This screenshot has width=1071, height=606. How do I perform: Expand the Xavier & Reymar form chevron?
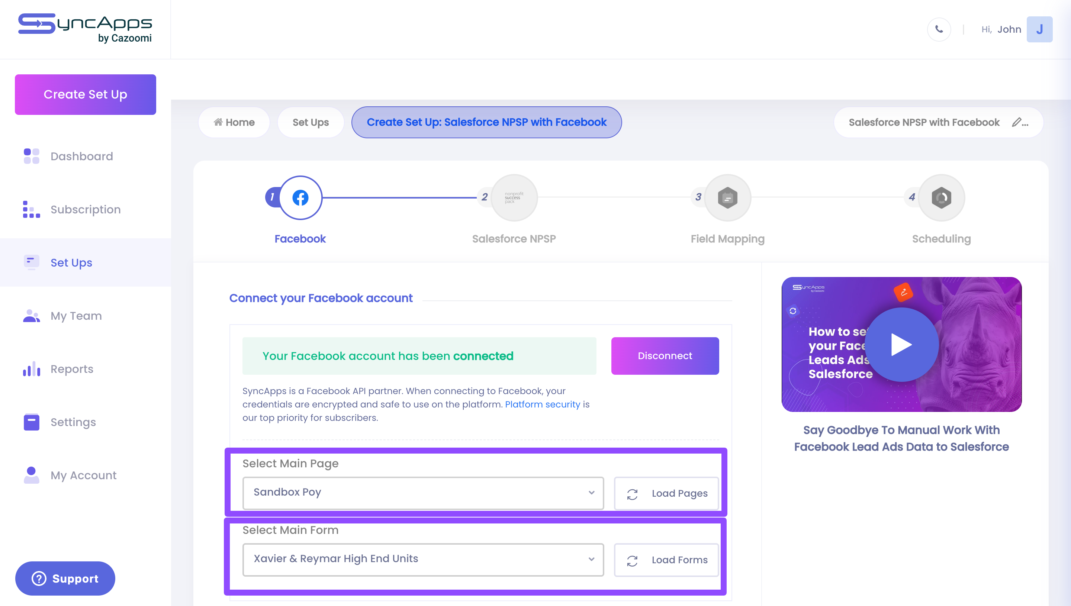592,560
